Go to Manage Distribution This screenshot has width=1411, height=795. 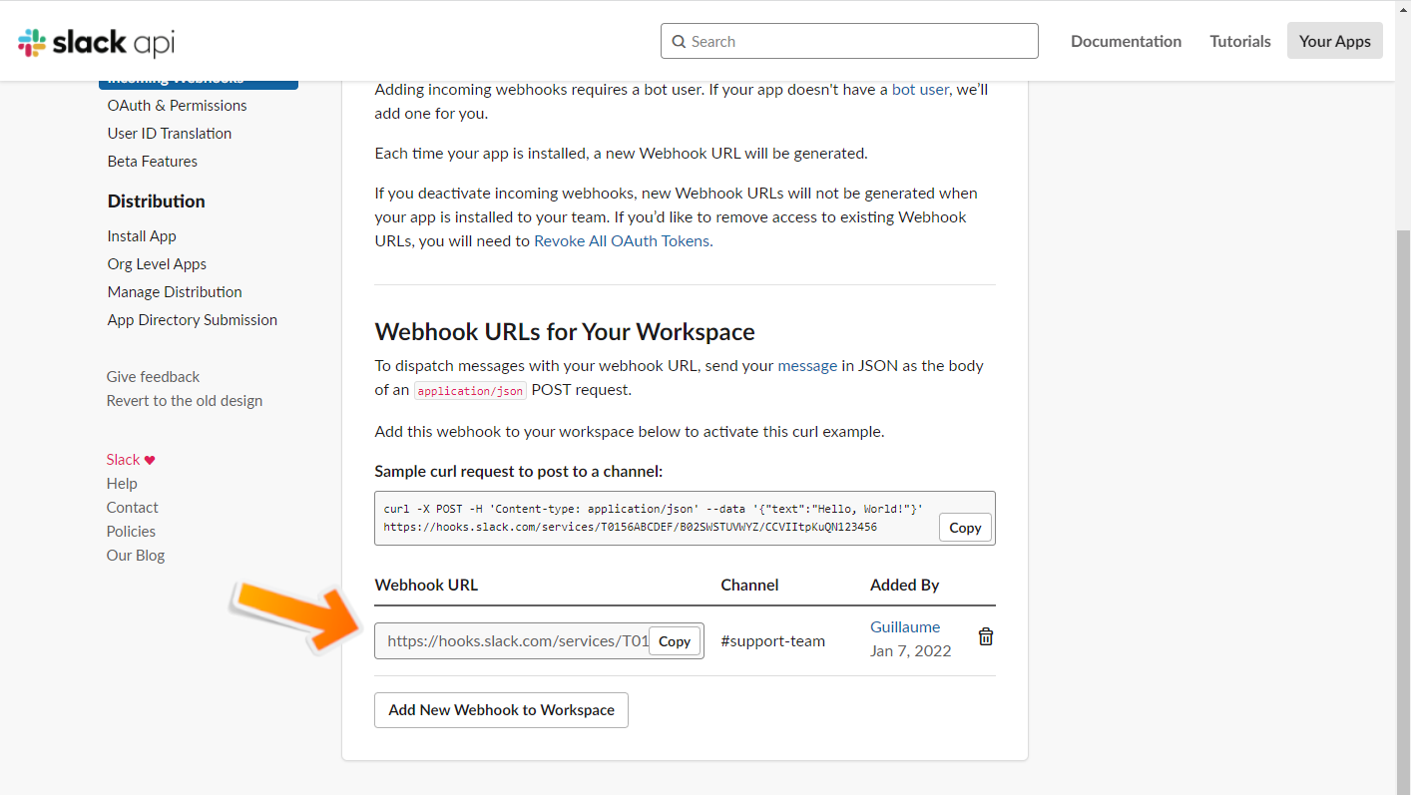tap(175, 292)
